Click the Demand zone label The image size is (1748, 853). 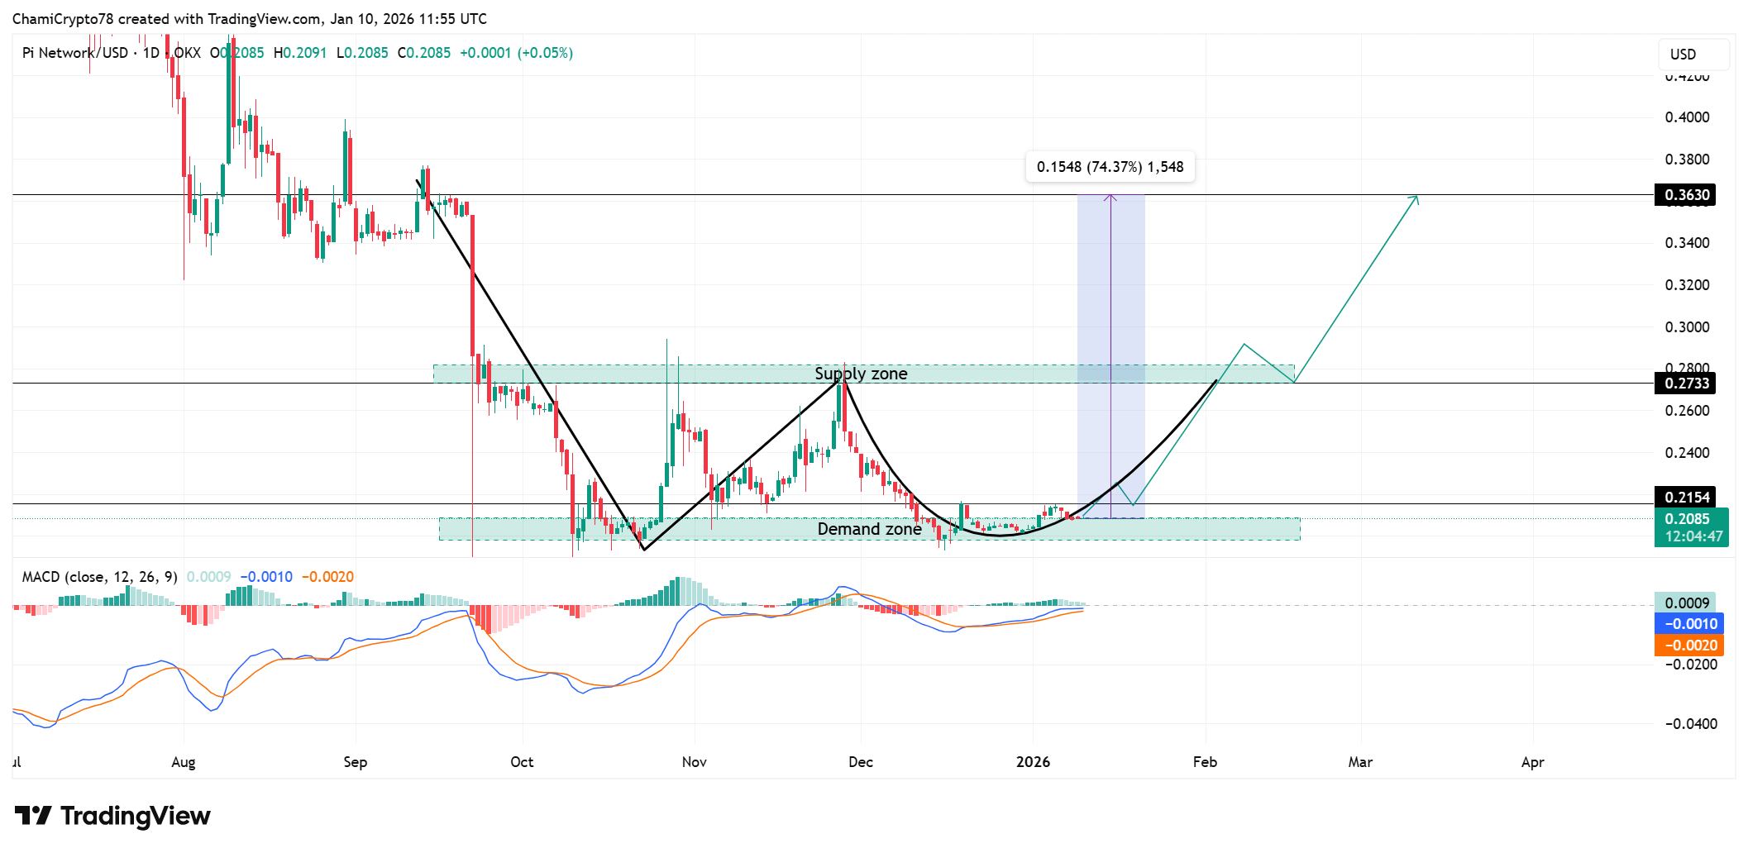(x=869, y=529)
